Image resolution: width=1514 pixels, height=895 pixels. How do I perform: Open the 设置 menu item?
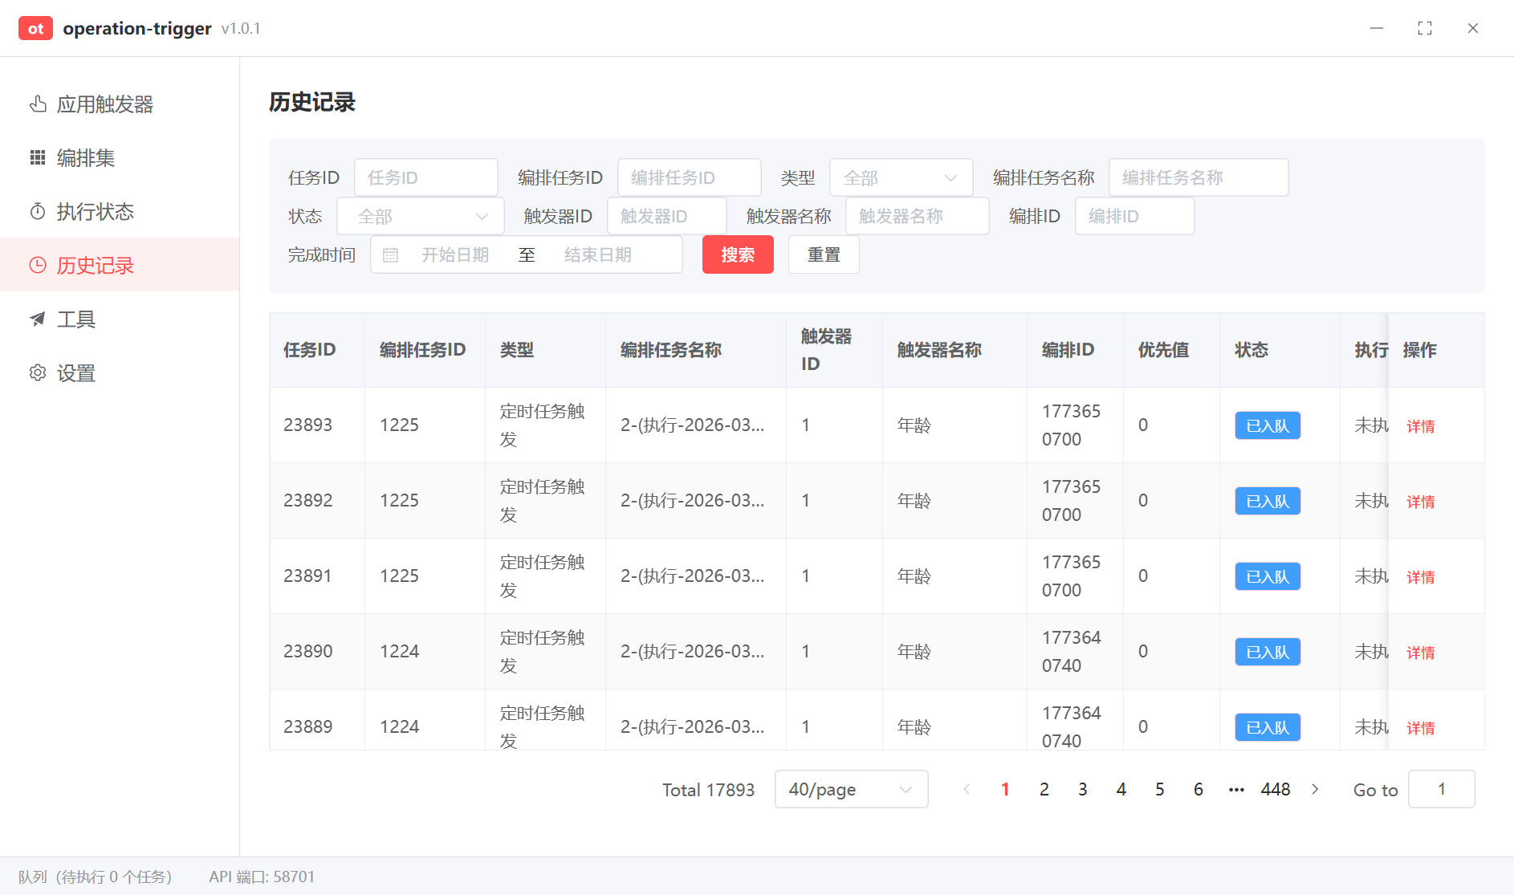click(x=76, y=373)
